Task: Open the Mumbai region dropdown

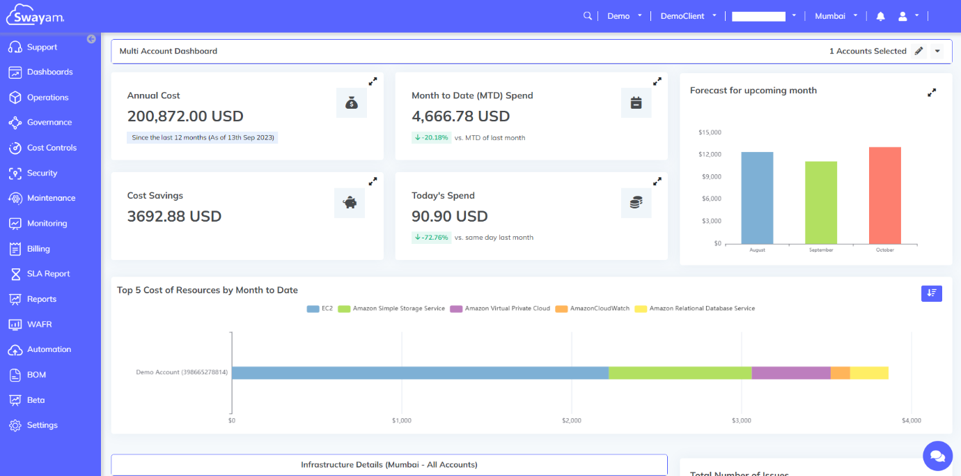Action: click(x=835, y=15)
